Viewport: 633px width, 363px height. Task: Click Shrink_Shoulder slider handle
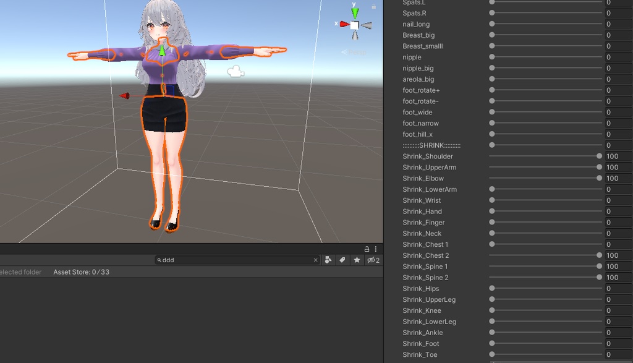(x=599, y=156)
